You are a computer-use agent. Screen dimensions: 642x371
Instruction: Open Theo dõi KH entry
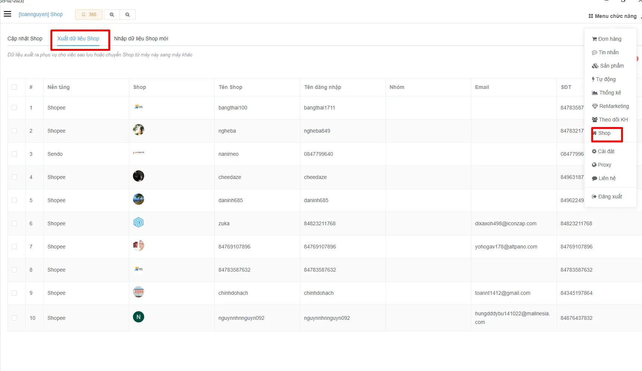[x=610, y=120]
